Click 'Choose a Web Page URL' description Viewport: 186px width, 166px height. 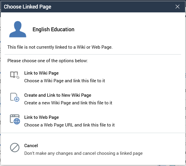(x=69, y=125)
